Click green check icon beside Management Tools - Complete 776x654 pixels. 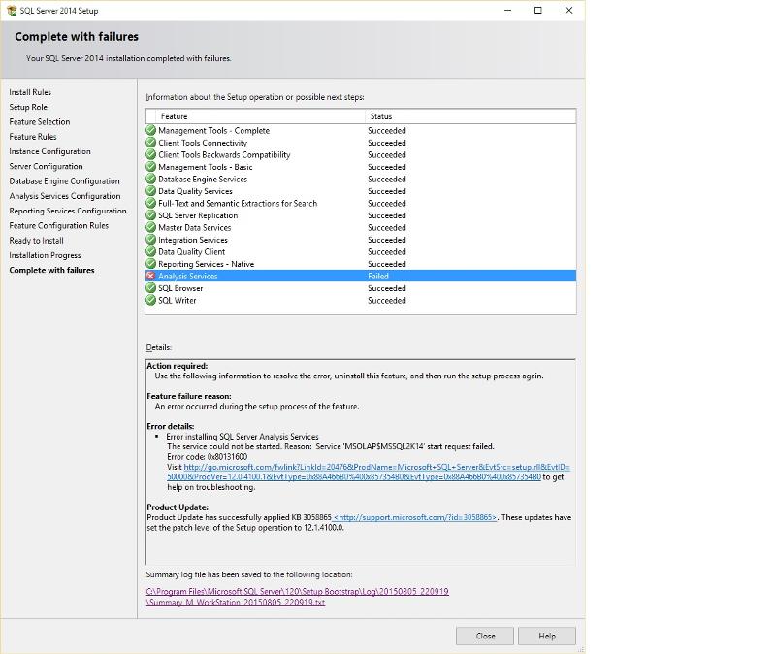click(151, 130)
